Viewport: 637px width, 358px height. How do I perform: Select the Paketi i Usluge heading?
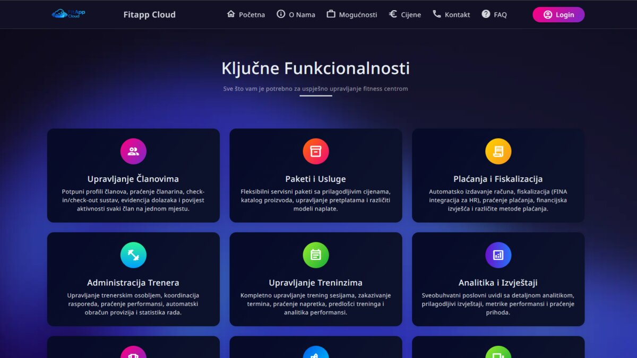(316, 179)
